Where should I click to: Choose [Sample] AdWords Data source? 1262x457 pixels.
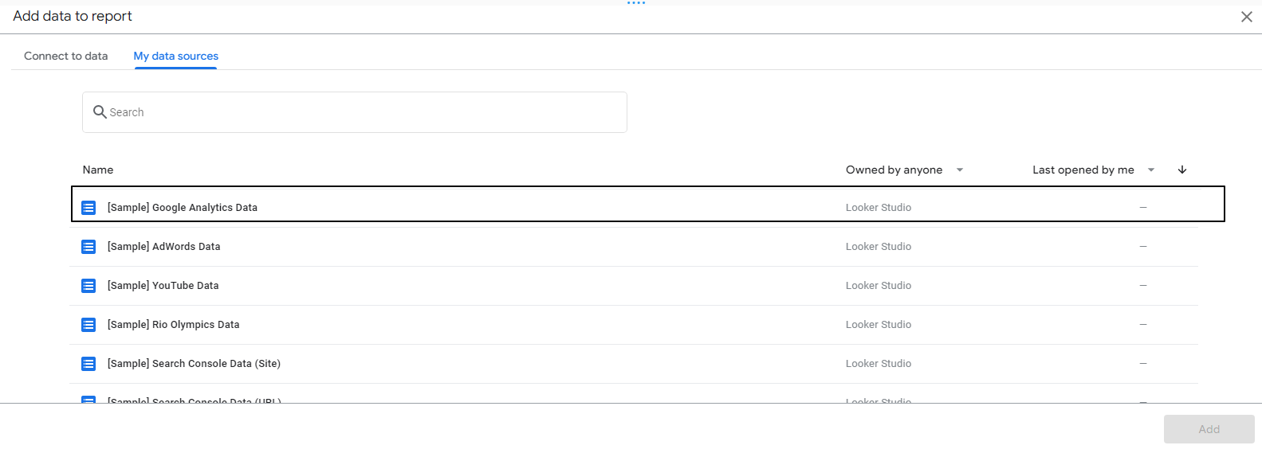tap(164, 247)
